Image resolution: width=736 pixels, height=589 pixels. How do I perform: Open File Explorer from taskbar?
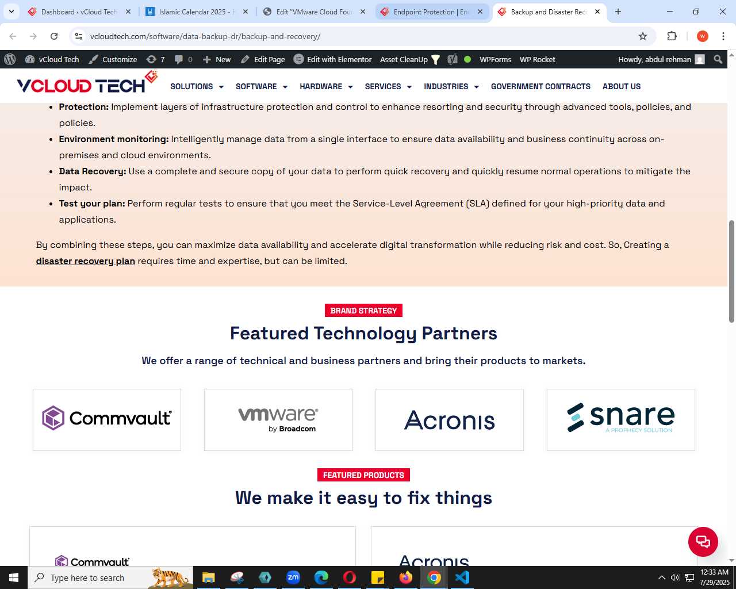click(x=208, y=577)
